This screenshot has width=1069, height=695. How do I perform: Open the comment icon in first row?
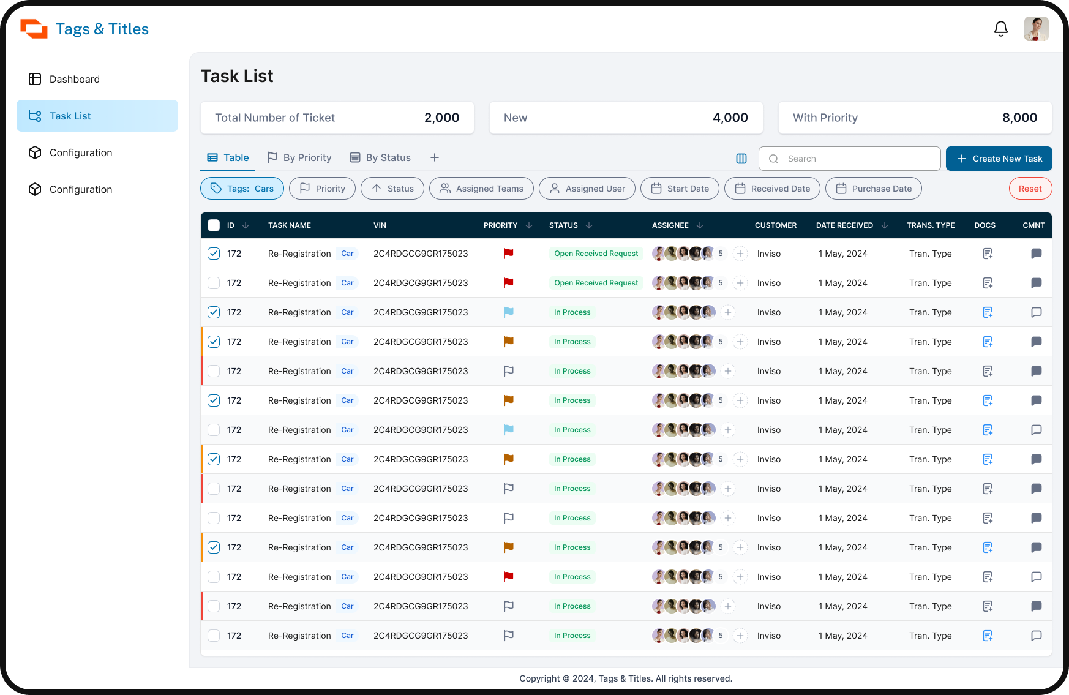coord(1036,254)
